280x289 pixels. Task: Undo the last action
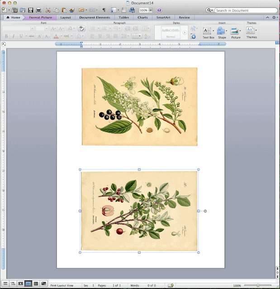click(x=81, y=10)
